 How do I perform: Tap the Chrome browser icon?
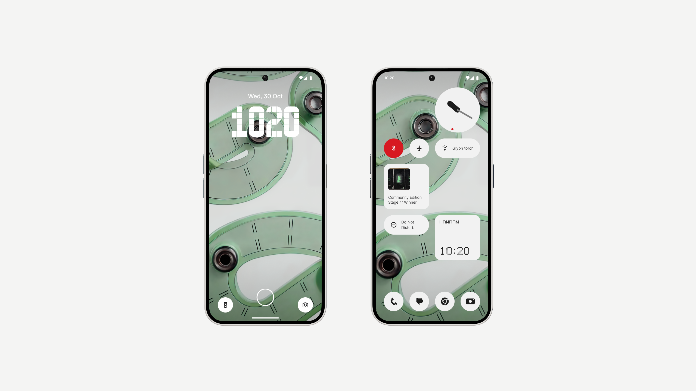445,301
